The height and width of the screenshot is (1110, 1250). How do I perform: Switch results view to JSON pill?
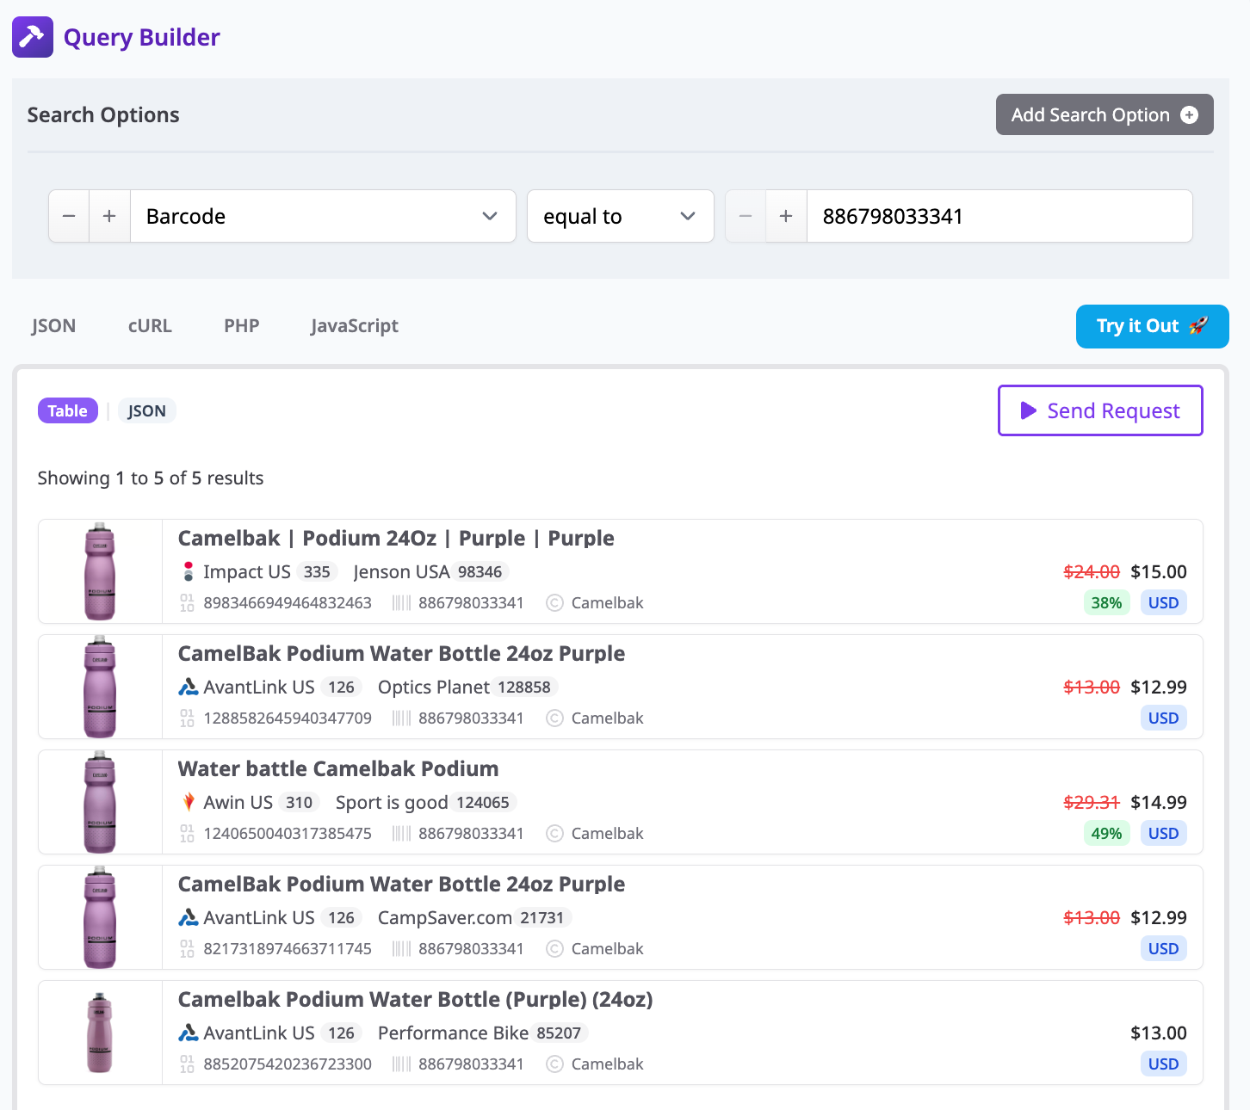tap(146, 410)
